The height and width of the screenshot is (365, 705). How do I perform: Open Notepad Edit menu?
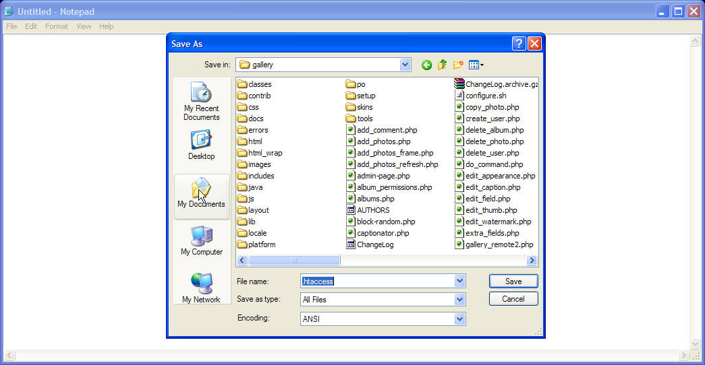point(31,26)
